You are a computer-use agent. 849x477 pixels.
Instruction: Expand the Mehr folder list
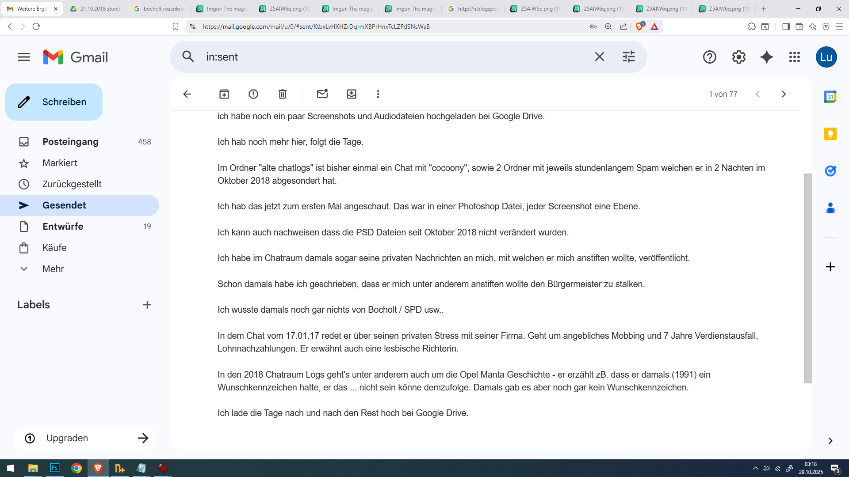(x=53, y=269)
